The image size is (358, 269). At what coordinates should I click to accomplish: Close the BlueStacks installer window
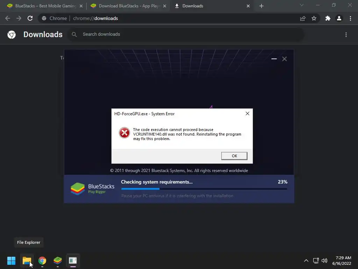click(x=284, y=59)
